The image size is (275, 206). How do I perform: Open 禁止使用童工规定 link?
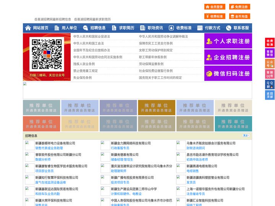tap(86, 71)
